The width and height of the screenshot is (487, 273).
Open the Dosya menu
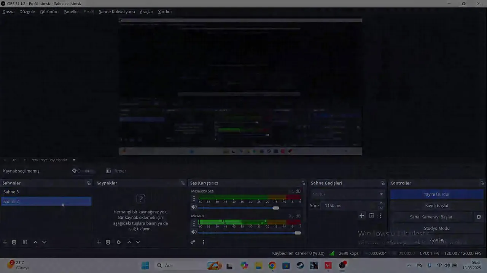click(8, 12)
